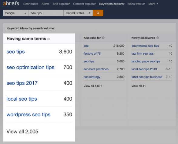Viewport: 178px width, 144px height.
Task: Click help icon beside Having same terms
Action: pyautogui.click(x=49, y=39)
